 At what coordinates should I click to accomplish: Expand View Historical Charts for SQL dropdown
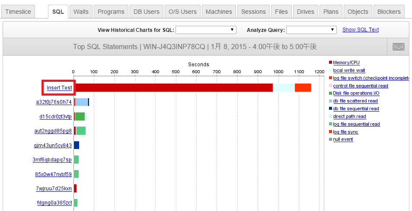(x=206, y=30)
